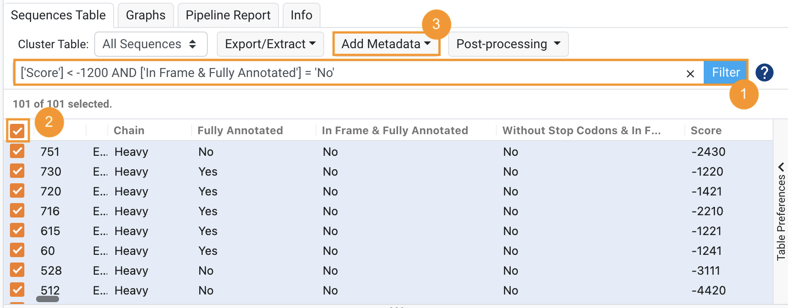
Task: Sort by the Score column header
Action: tap(706, 131)
